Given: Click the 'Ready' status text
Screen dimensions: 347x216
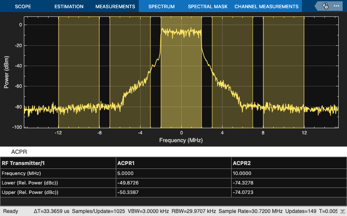Looking at the screenshot, I should (10, 211).
